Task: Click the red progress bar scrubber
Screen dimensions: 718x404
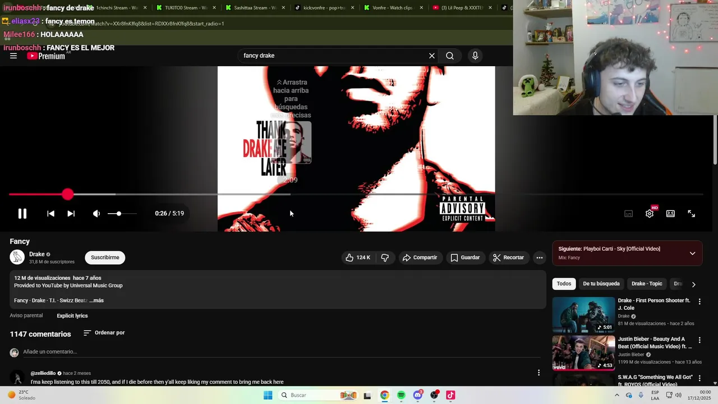Action: (67, 194)
